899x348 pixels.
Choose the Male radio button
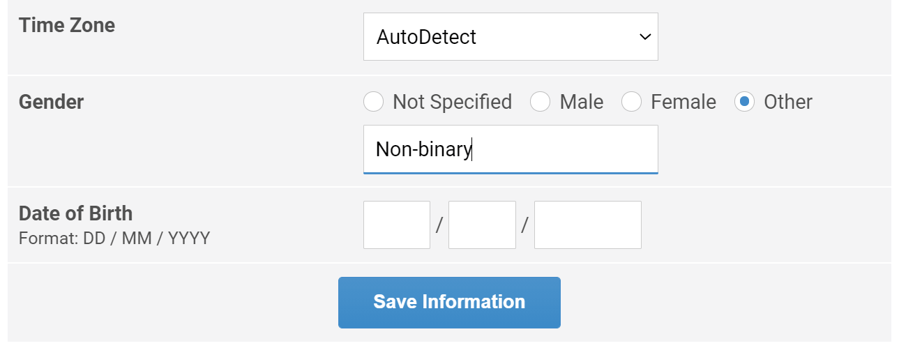[541, 102]
